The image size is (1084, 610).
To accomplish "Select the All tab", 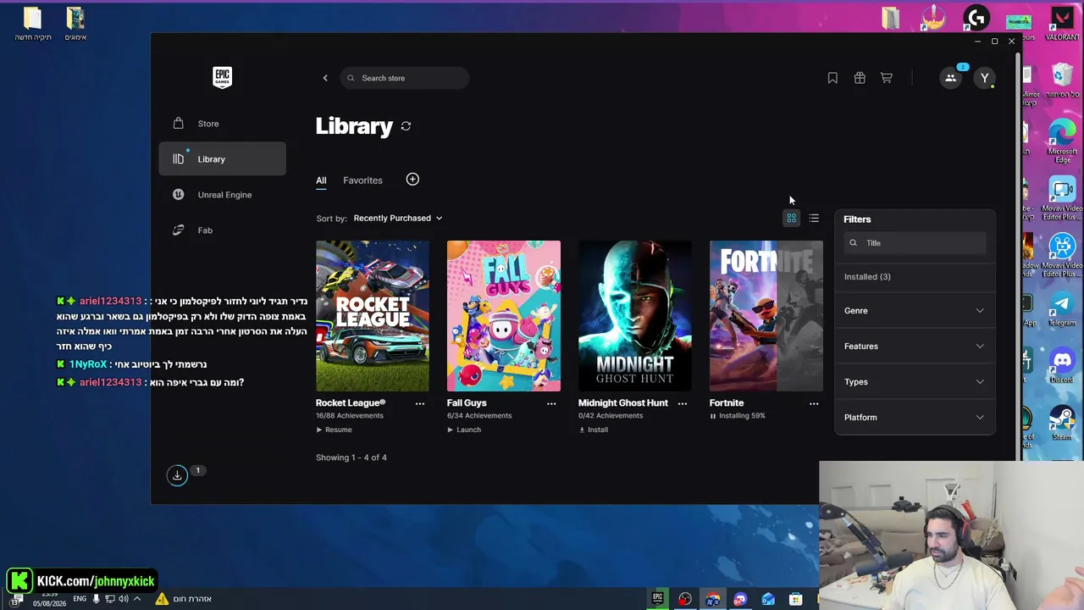I will pyautogui.click(x=321, y=180).
